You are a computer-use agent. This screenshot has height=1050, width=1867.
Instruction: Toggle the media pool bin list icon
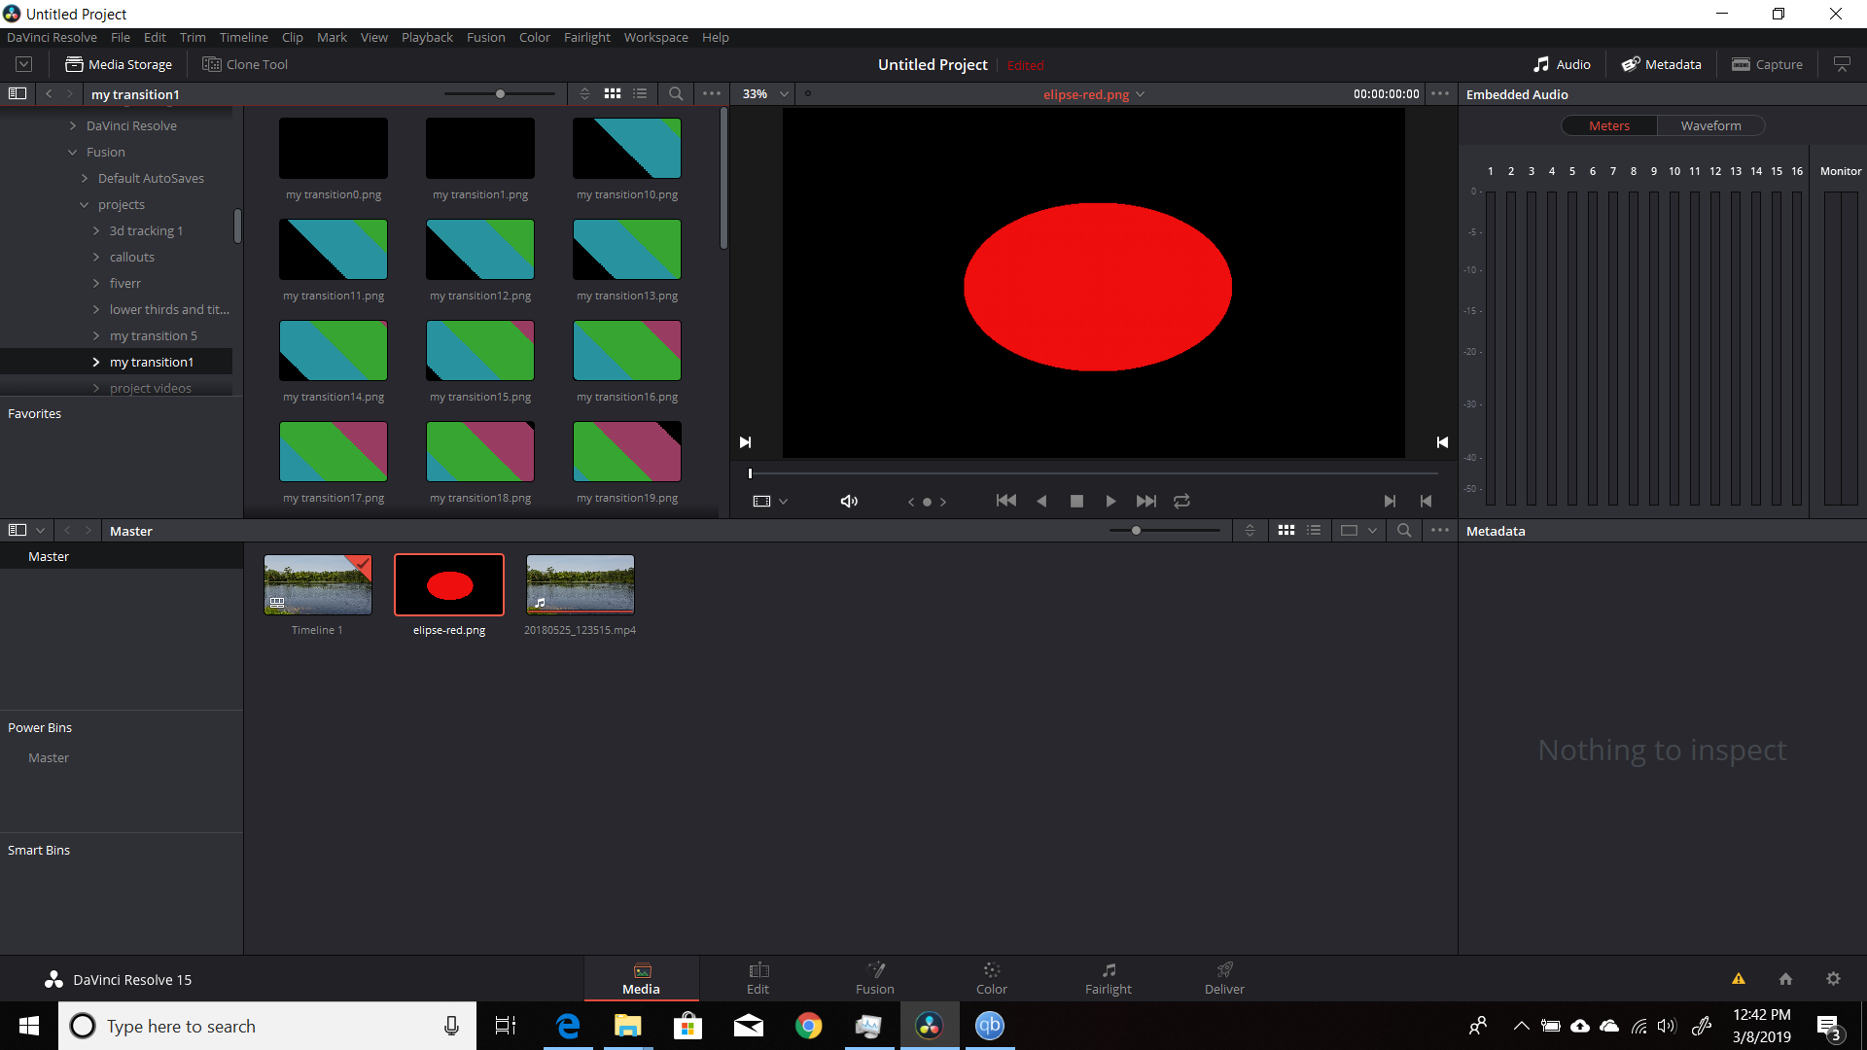tap(18, 531)
